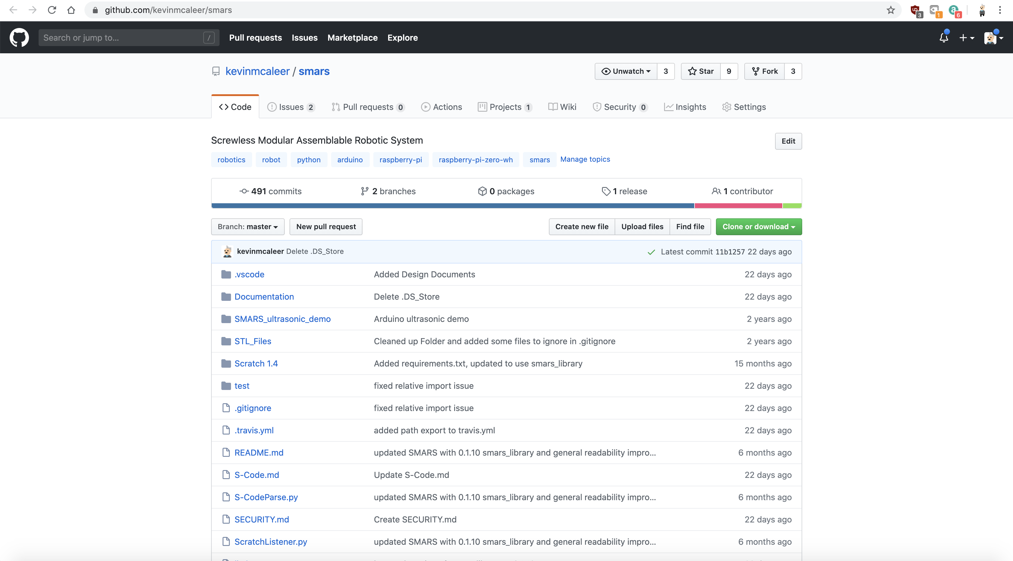1013x561 pixels.
Task: Click the site lock icon in the address bar
Action: click(x=95, y=10)
